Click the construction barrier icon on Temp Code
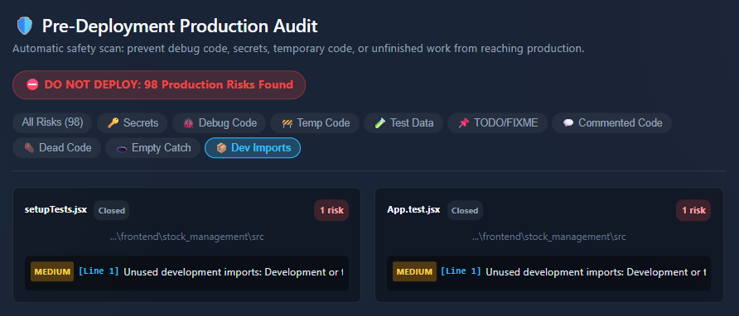 coord(287,123)
